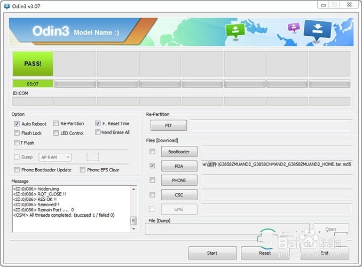Click the green download icon in the banner
The width and height of the screenshot is (362, 267).
pyautogui.click(x=235, y=30)
